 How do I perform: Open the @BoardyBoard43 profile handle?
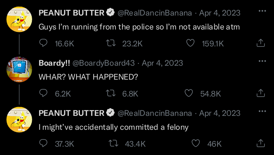[x=104, y=63]
